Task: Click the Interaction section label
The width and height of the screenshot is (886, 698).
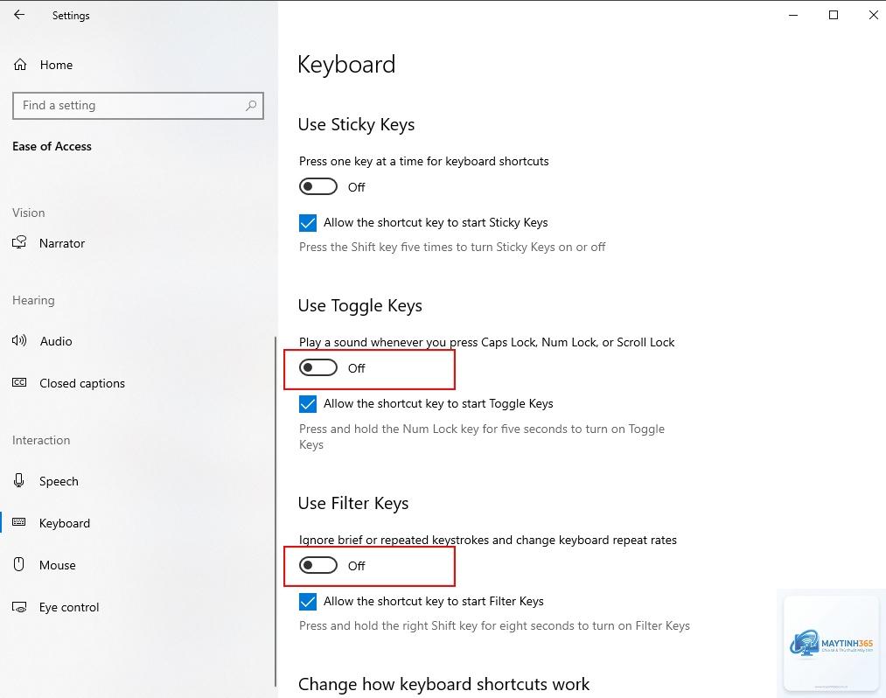Action: tap(41, 440)
